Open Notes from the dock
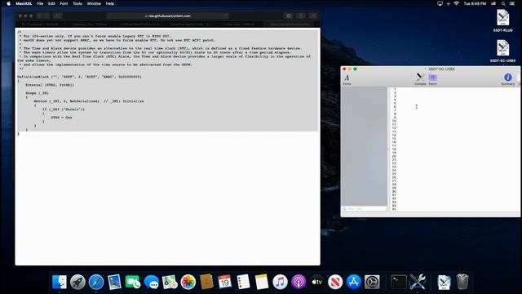The width and height of the screenshot is (522, 294). tap(262, 282)
